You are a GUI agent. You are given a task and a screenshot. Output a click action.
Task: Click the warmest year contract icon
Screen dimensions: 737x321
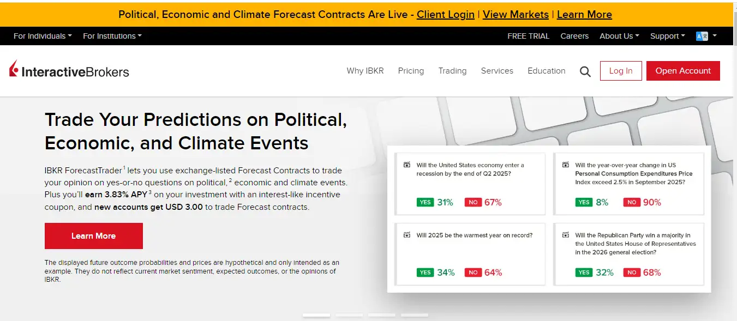point(406,235)
